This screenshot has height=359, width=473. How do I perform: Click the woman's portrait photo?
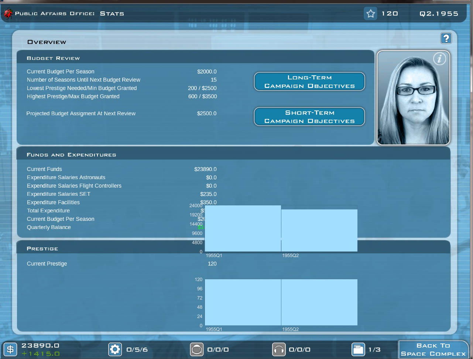(x=413, y=98)
